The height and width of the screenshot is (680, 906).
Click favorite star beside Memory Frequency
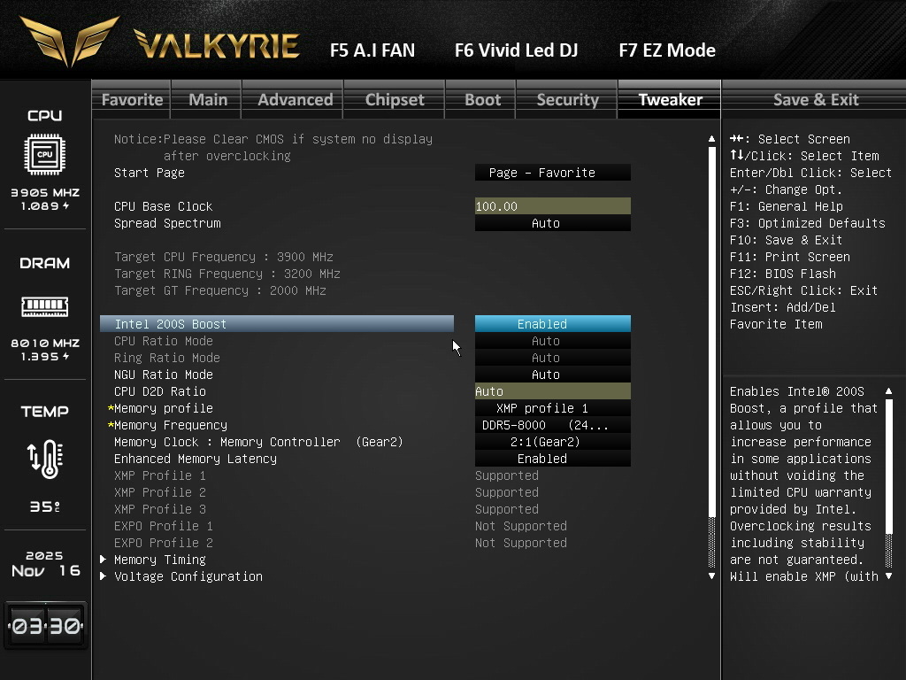111,425
